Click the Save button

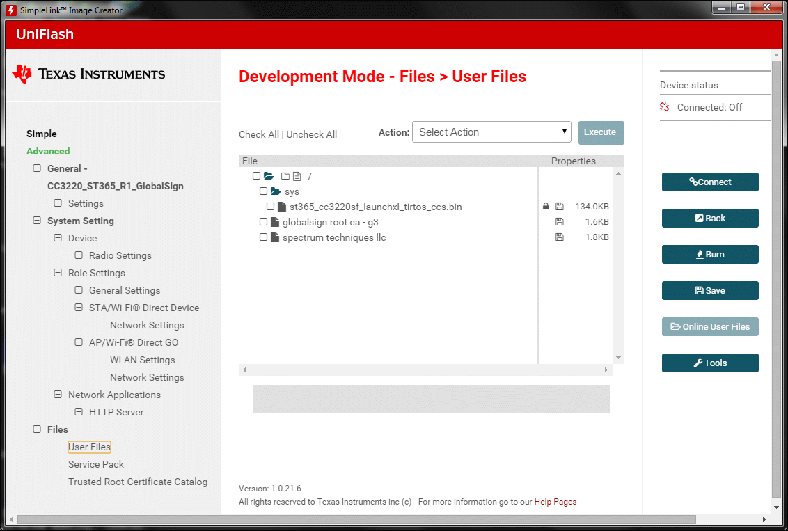pos(710,290)
